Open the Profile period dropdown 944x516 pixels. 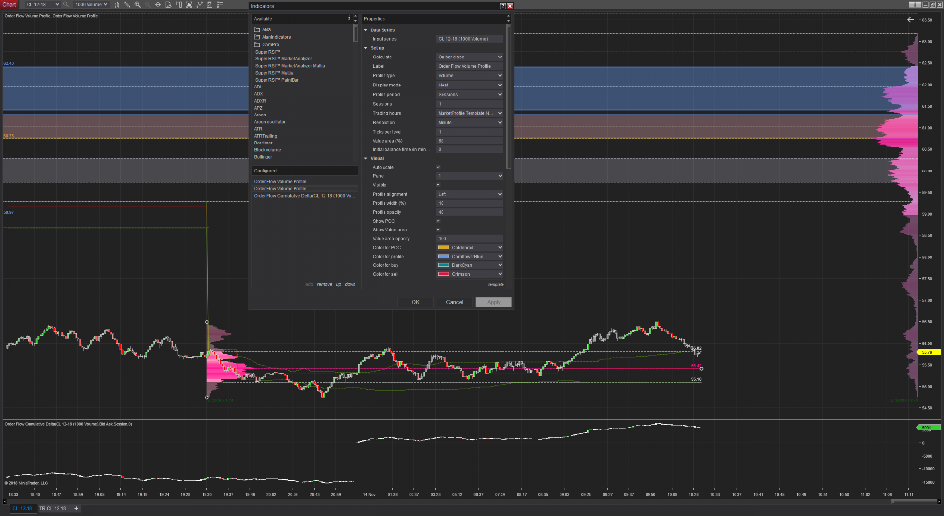pyautogui.click(x=470, y=95)
